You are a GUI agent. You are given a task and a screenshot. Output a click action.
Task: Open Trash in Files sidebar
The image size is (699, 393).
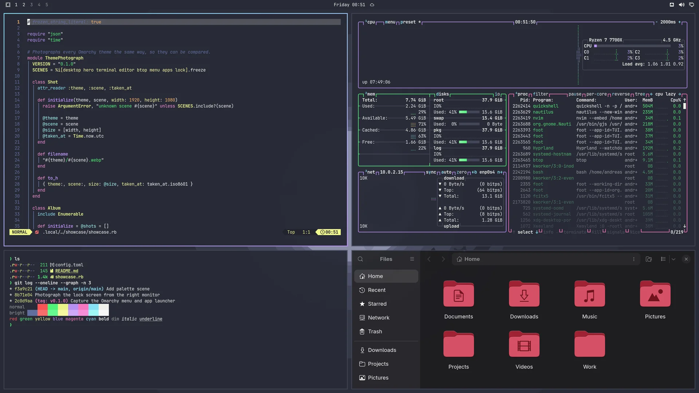coord(386,332)
